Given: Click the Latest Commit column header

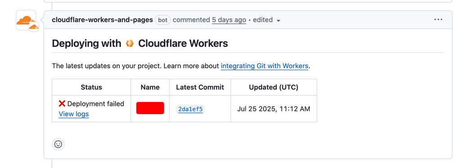Looking at the screenshot, I should (x=200, y=87).
